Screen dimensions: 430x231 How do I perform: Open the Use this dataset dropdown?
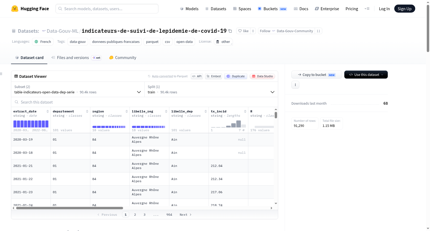366,75
